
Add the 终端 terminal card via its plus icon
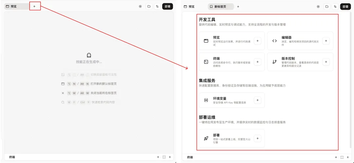click(257, 62)
